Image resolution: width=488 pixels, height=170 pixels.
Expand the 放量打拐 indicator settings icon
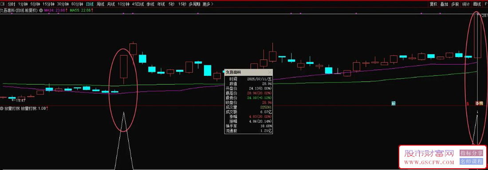(x=2, y=108)
